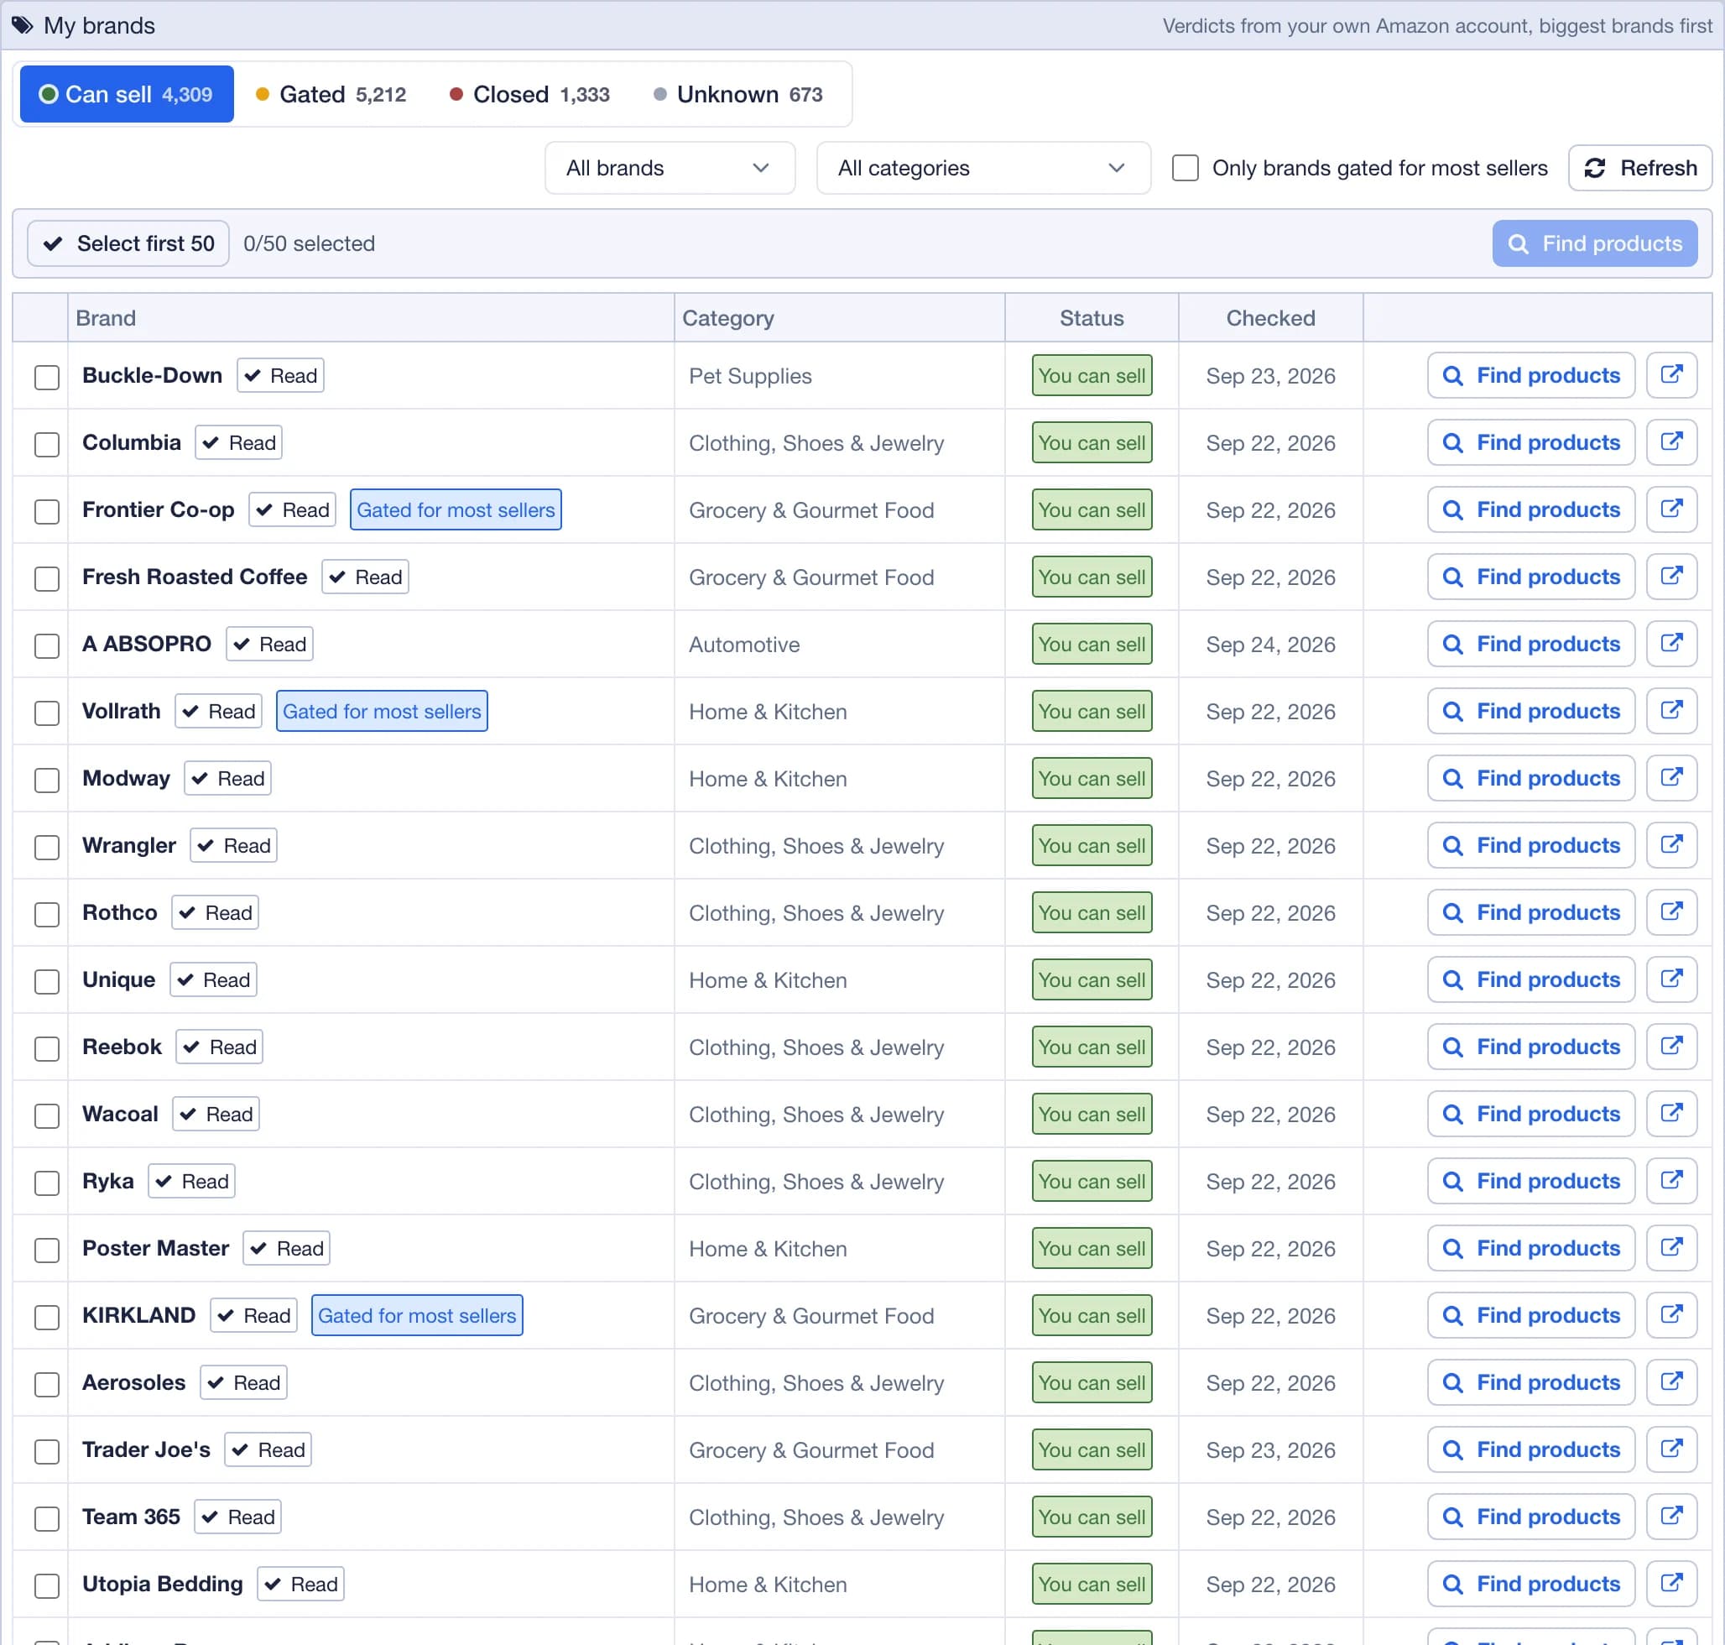Open Poster Master external link icon

tap(1670, 1249)
